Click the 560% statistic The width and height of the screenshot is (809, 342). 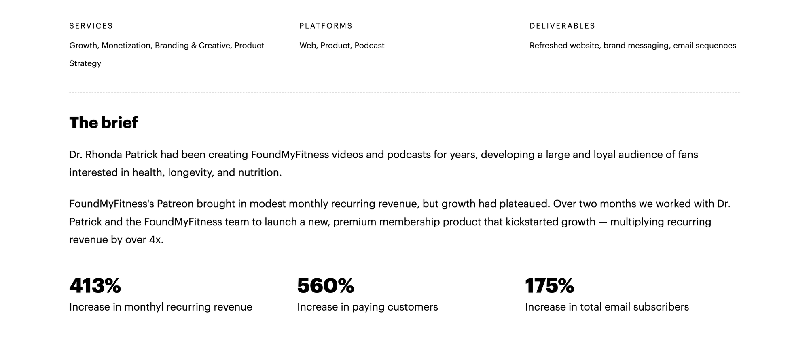[326, 285]
